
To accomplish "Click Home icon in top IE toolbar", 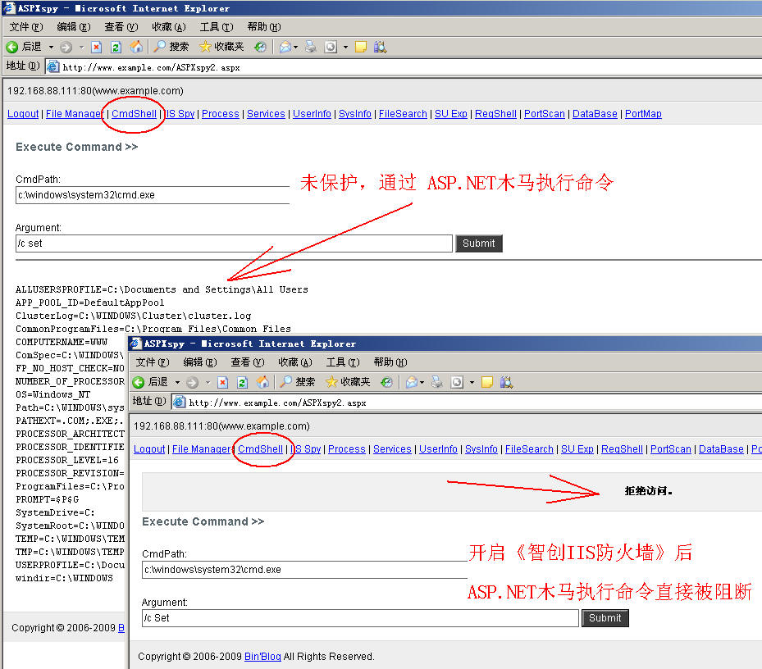I will [136, 47].
